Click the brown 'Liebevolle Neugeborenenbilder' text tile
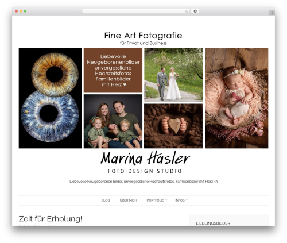The image size is (287, 243). coord(113,70)
